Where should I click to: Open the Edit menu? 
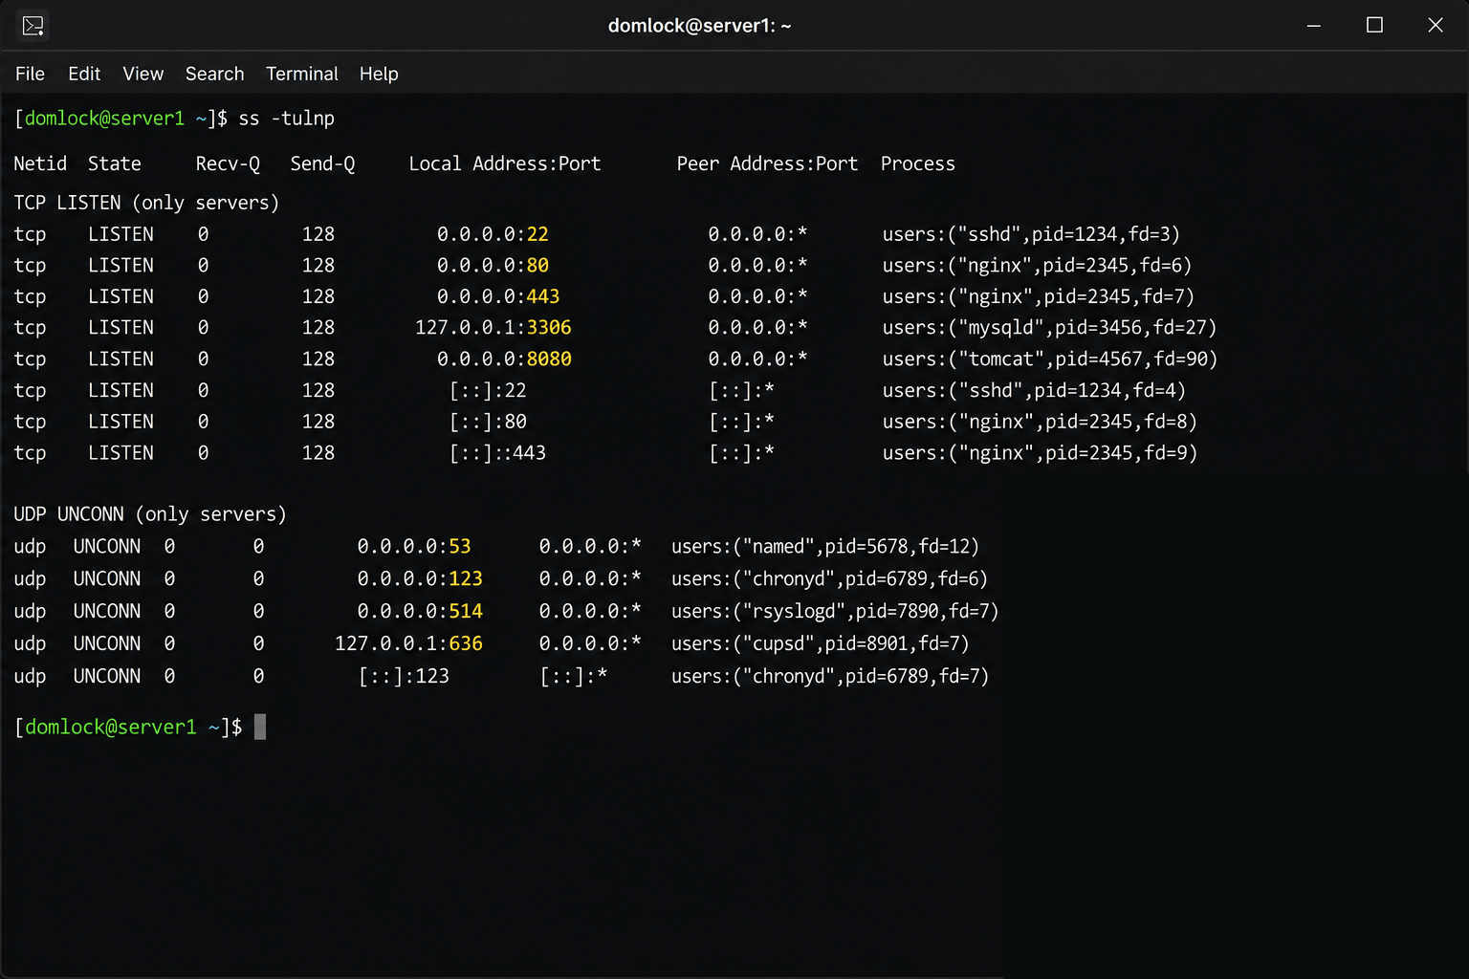pyautogui.click(x=84, y=74)
